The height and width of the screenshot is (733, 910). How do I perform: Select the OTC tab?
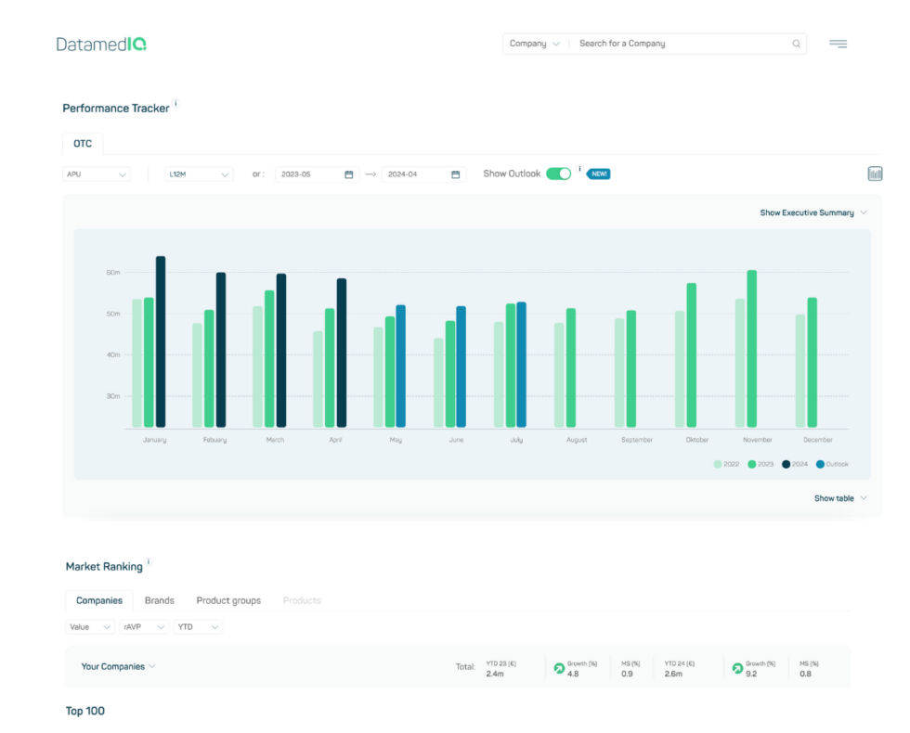pyautogui.click(x=83, y=143)
